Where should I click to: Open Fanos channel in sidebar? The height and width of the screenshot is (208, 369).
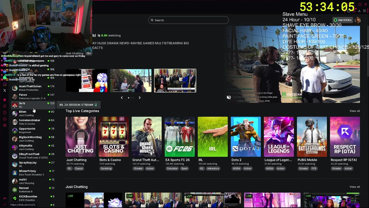pos(33,96)
